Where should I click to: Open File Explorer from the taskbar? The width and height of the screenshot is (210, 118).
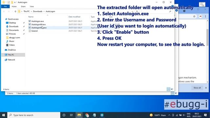tap(79, 115)
